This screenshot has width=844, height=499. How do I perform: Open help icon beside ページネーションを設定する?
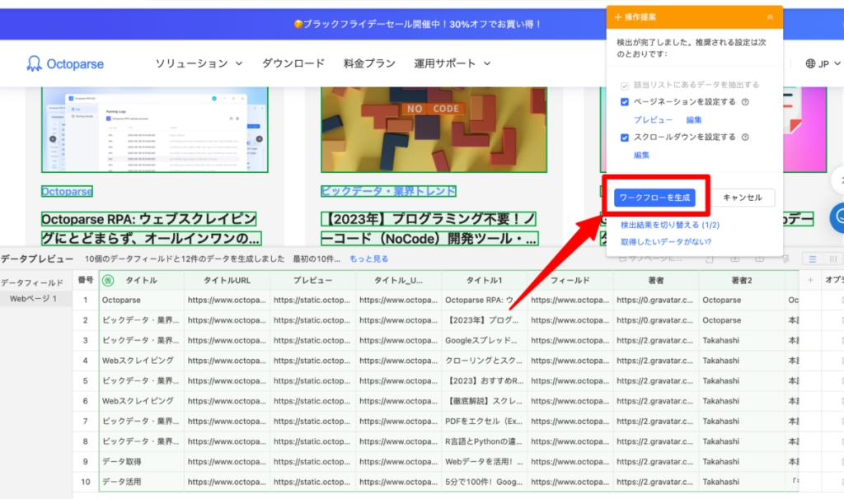[x=745, y=101]
